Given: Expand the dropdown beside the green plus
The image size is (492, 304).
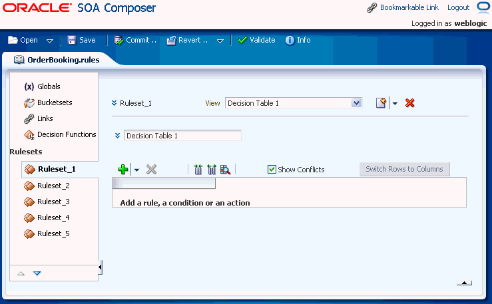Looking at the screenshot, I should point(136,170).
